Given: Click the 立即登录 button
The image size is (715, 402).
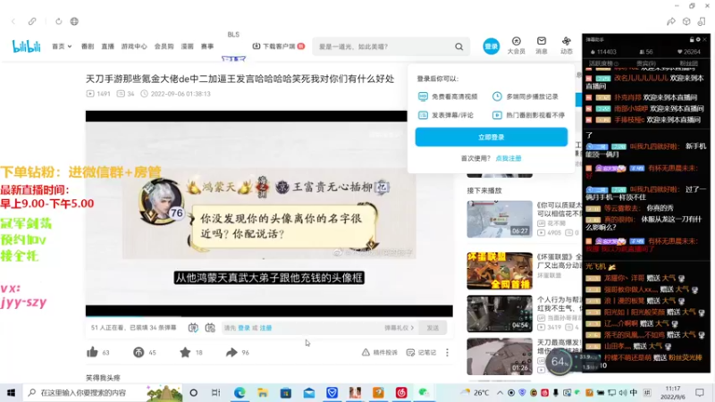Looking at the screenshot, I should pos(491,138).
